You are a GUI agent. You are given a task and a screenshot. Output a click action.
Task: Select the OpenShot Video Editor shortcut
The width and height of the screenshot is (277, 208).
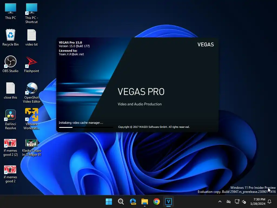(x=31, y=93)
